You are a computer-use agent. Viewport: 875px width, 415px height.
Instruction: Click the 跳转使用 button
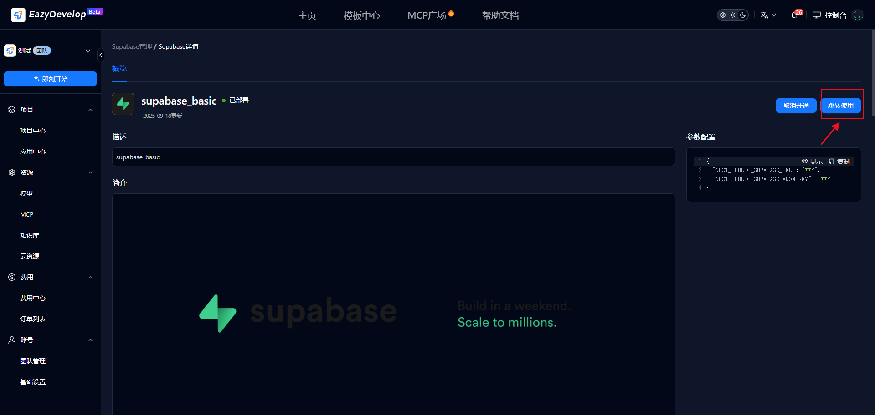(x=841, y=106)
